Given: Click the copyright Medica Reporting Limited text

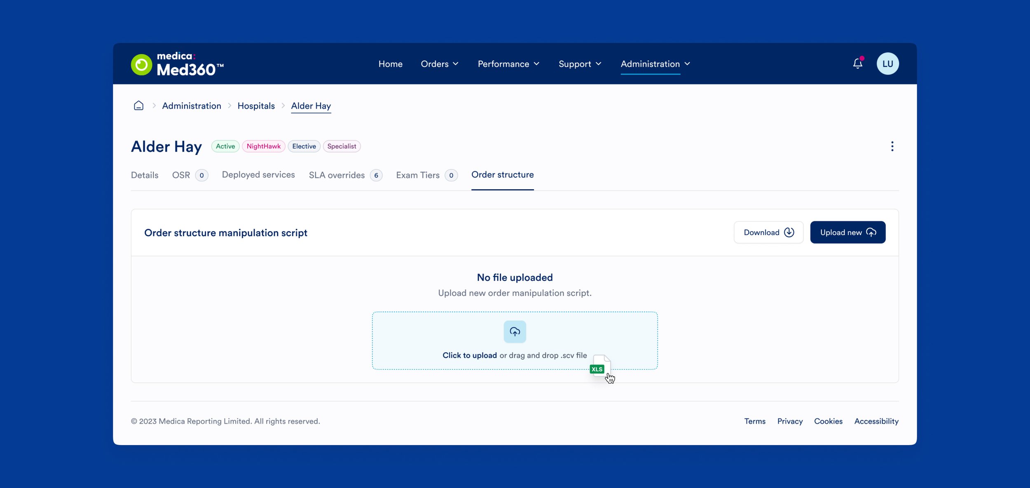Looking at the screenshot, I should [225, 421].
